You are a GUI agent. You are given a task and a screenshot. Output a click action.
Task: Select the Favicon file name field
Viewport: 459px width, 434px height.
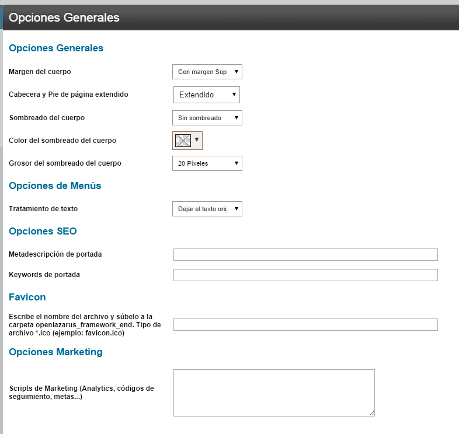coord(305,324)
